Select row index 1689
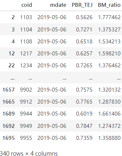 tap(8, 114)
